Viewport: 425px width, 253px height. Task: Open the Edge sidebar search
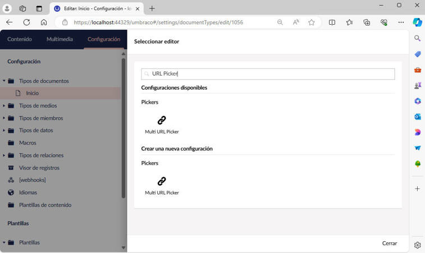pos(417,38)
